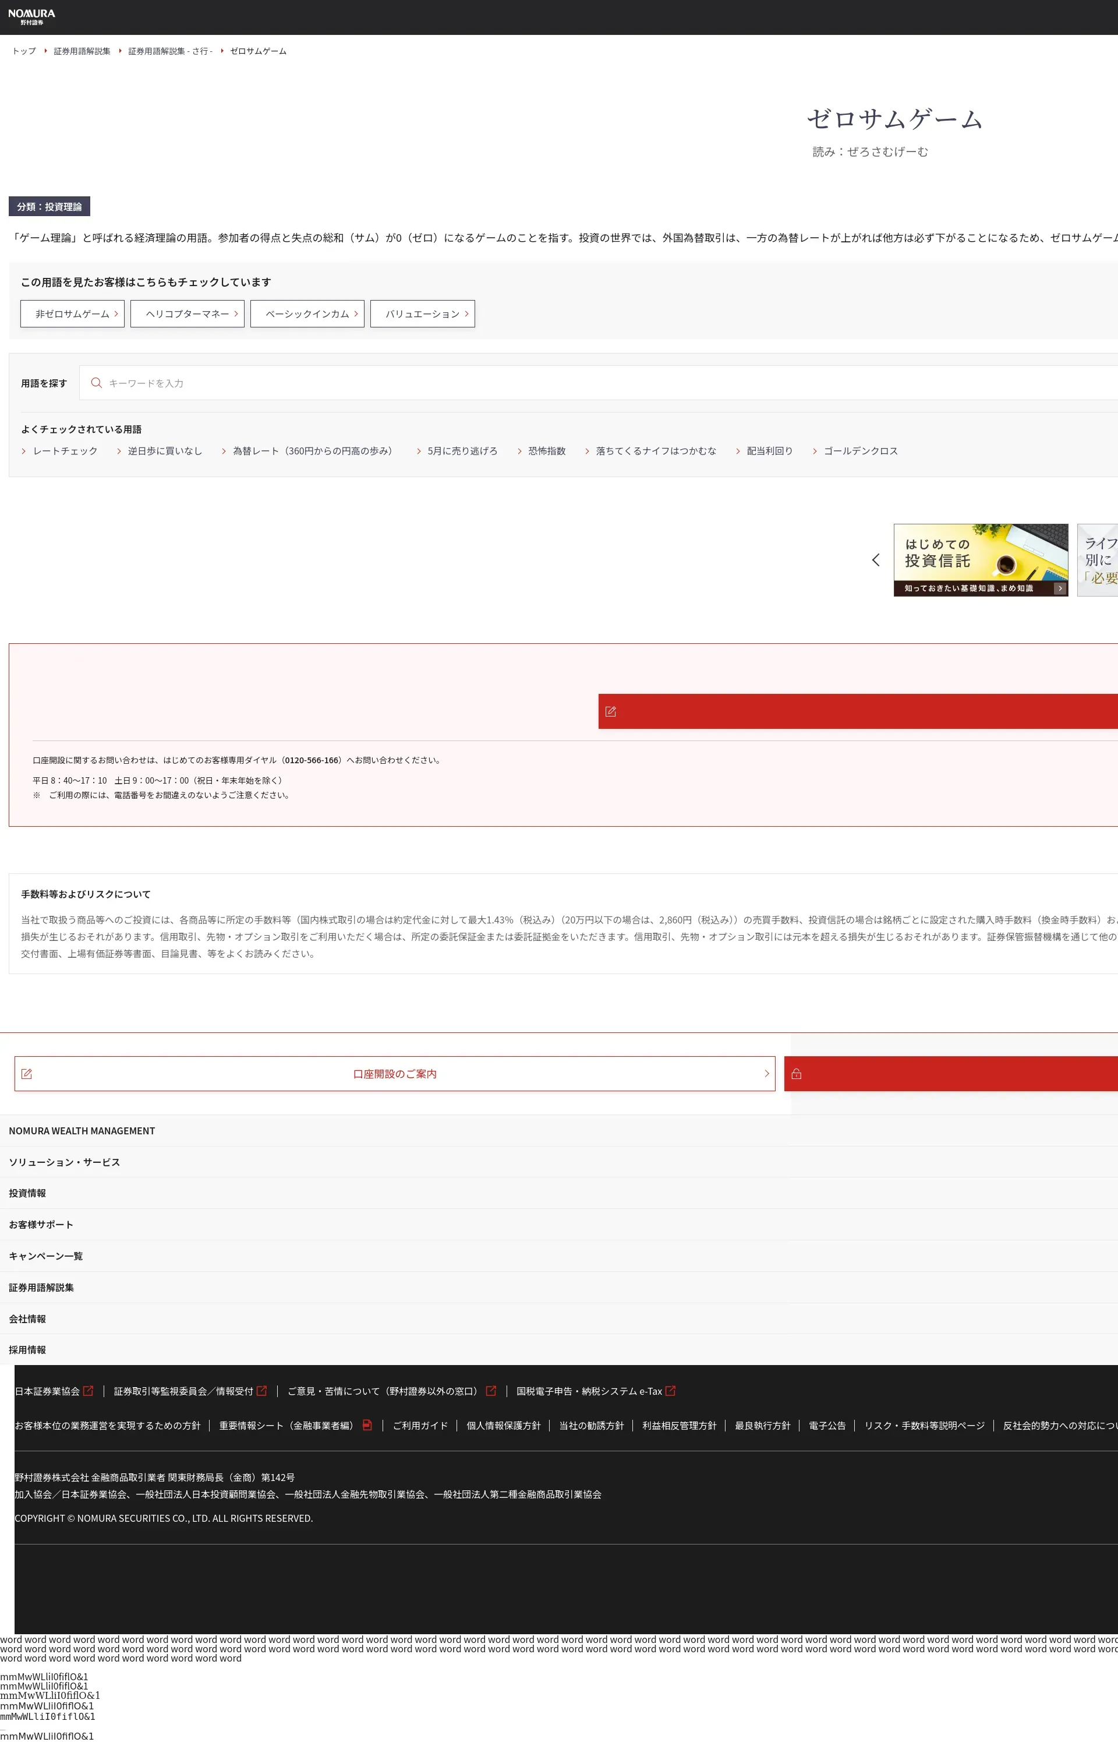Expand the 投資情報 footer section
This screenshot has width=1118, height=1742.
click(x=27, y=1193)
